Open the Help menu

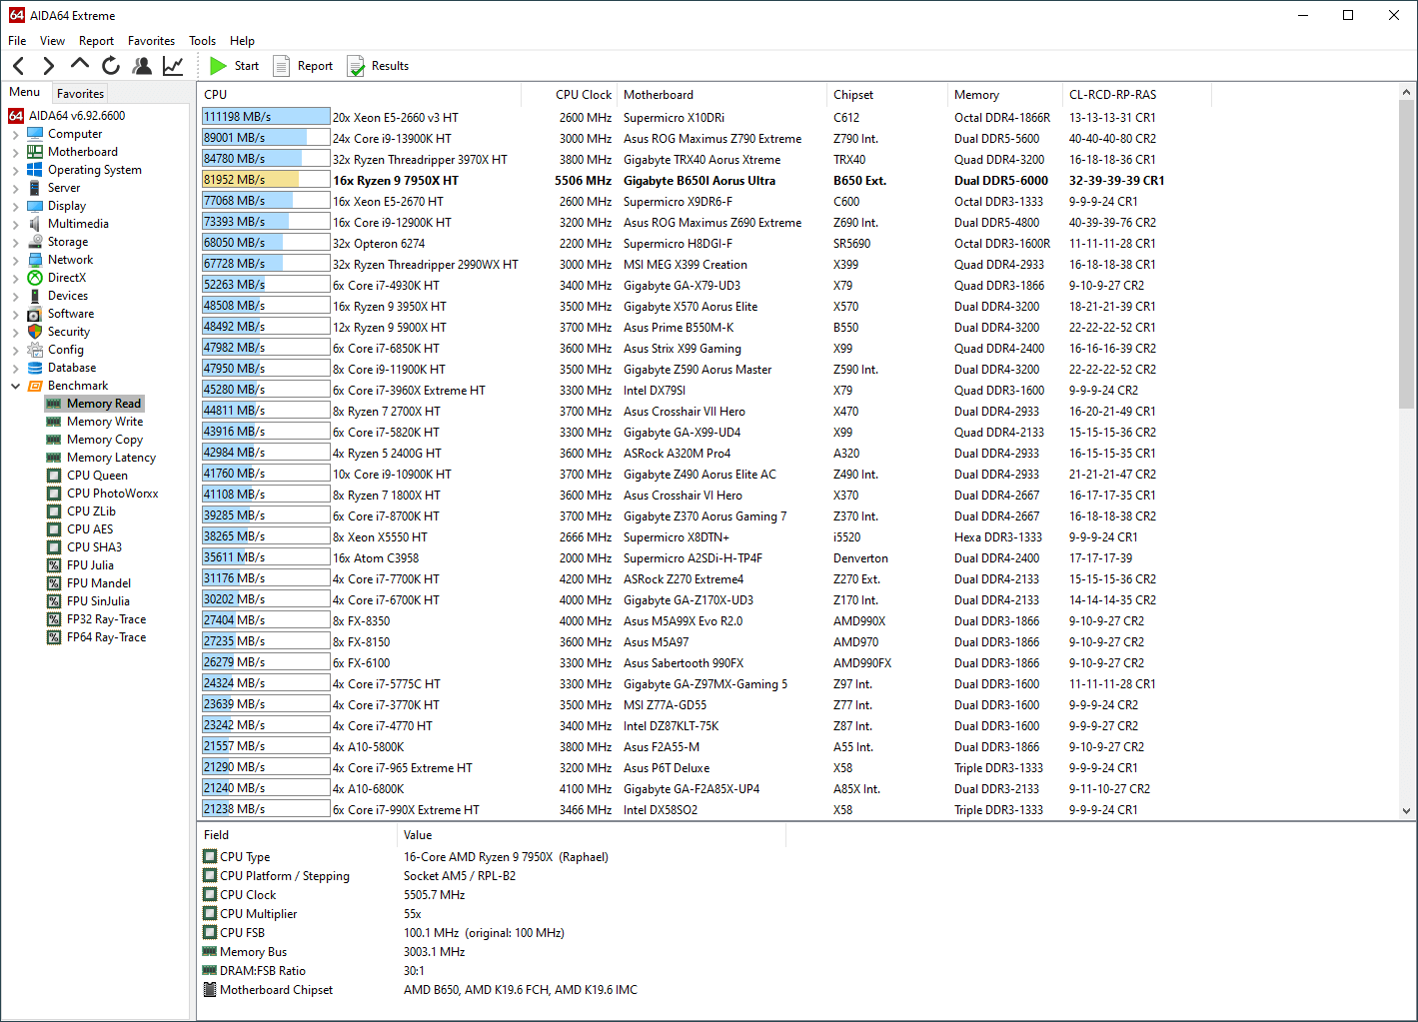(x=242, y=41)
